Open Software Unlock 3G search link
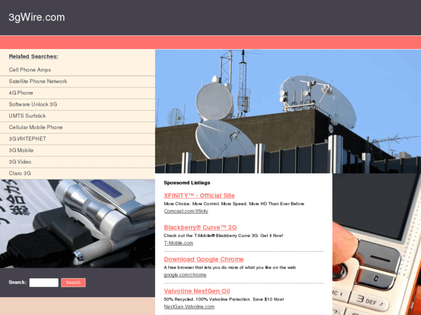Image resolution: width=421 pixels, height=315 pixels. (x=33, y=104)
